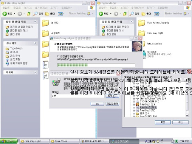The image size is (192, 144).
Task: Select Fate stay night folder in Type Moon window
Action: click(x=150, y=33)
